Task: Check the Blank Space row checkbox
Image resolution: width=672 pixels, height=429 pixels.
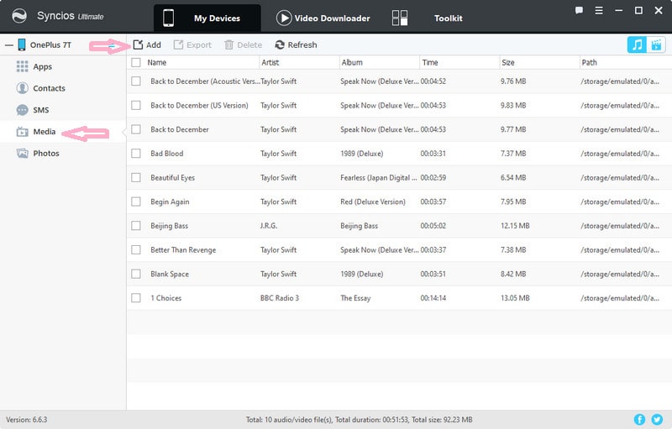Action: click(136, 274)
